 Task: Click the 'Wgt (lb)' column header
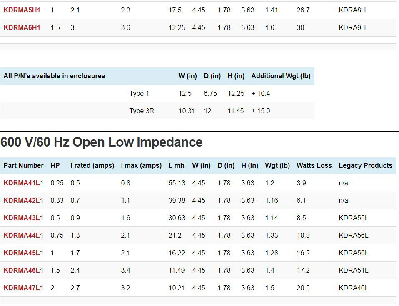tap(277, 166)
